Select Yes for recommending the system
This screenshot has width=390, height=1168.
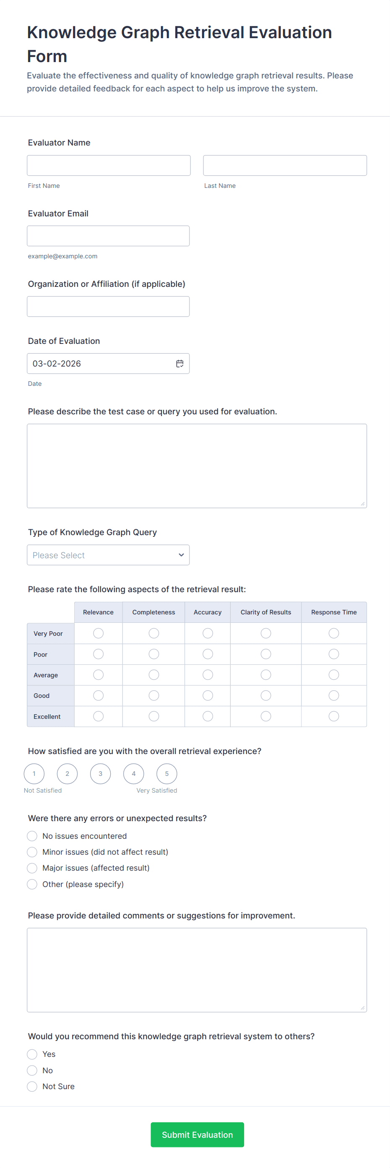32,1054
